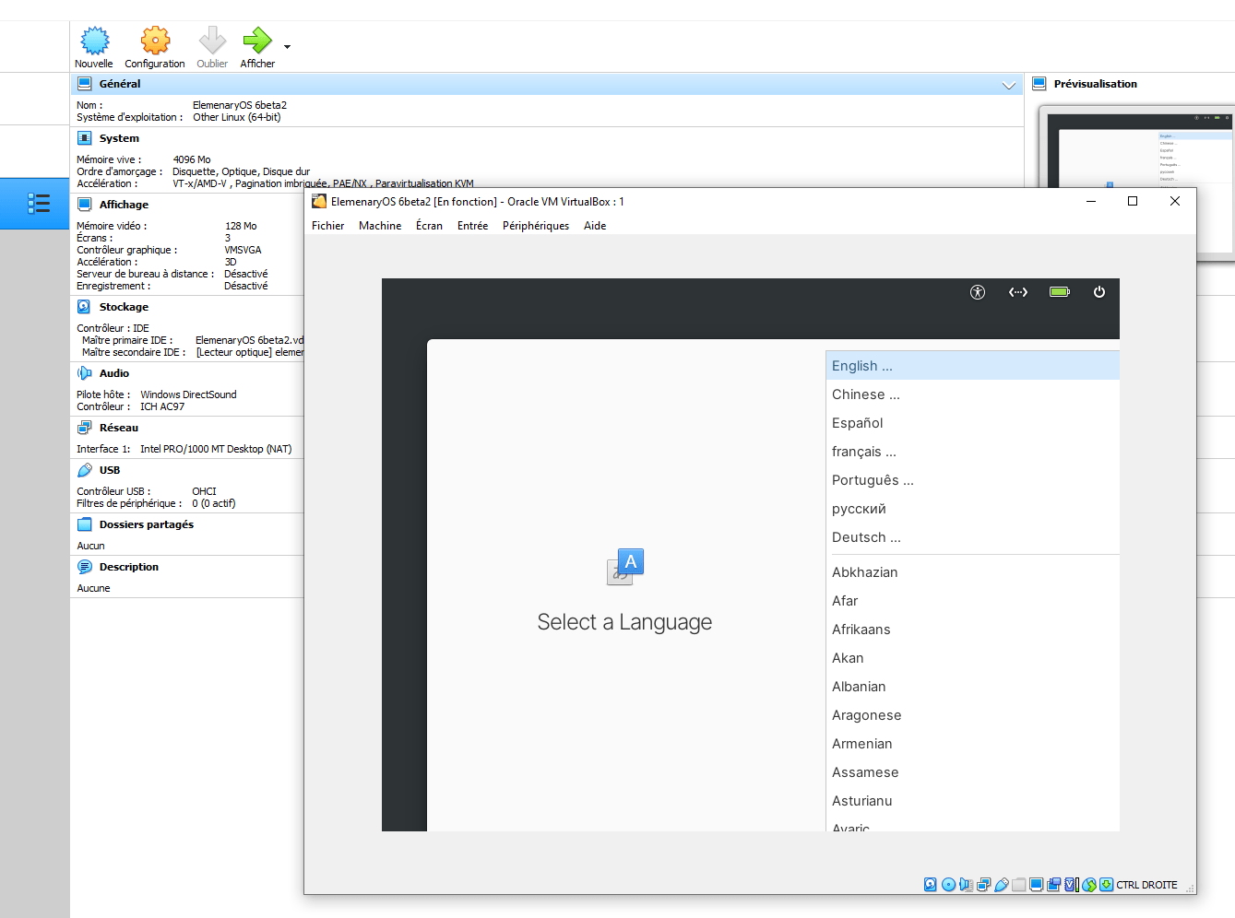Open the Écran menu
The width and height of the screenshot is (1235, 918).
point(429,226)
